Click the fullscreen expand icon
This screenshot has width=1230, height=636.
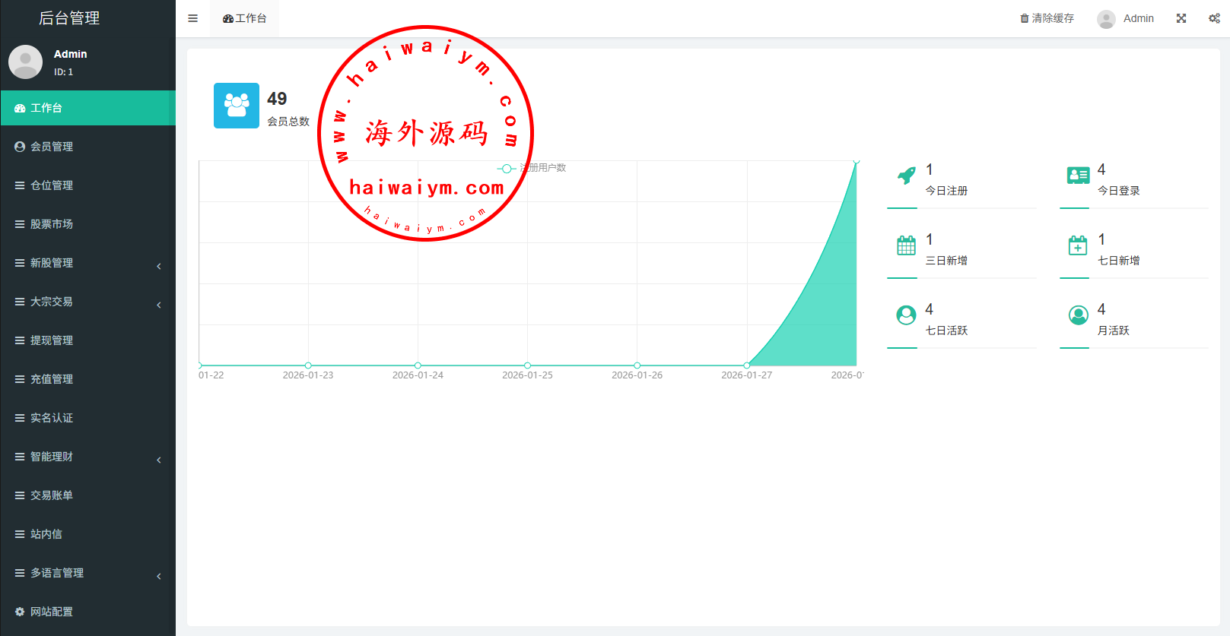1181,18
